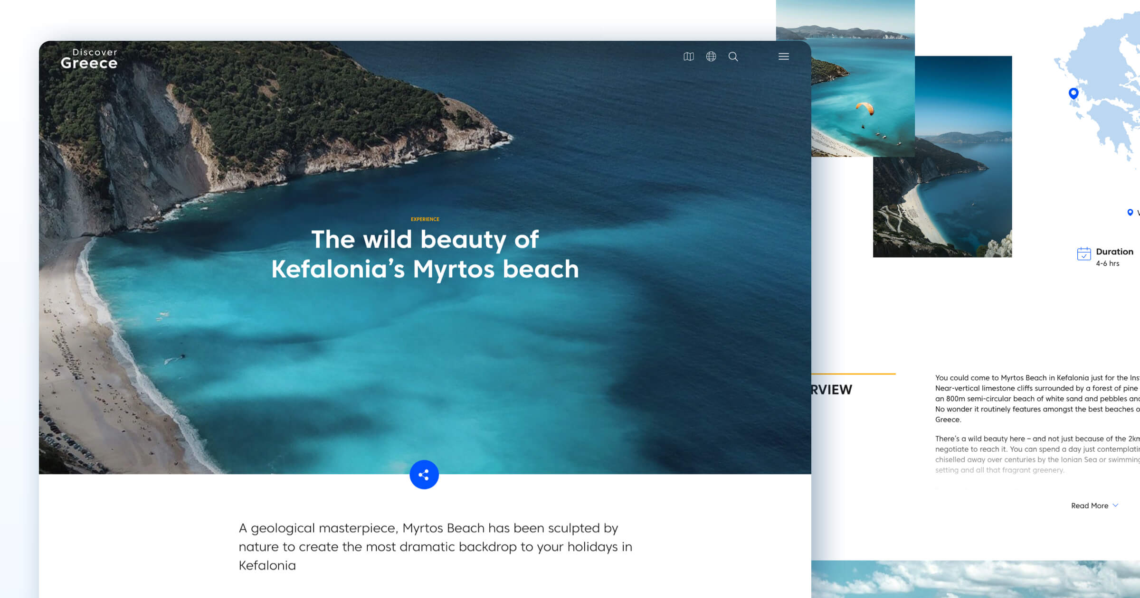Screen dimensions: 1140x598
Task: Click the cloudy sky image at the bottom
Action: (976, 579)
